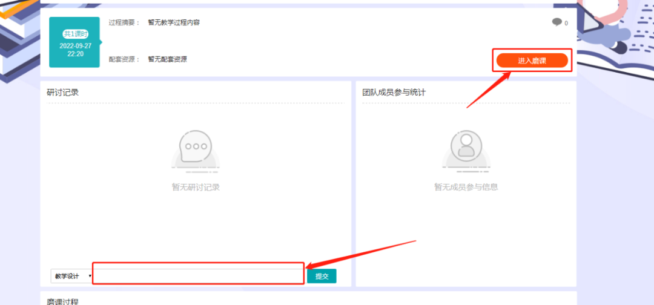Click the 磨课过程 section heading
Image resolution: width=654 pixels, height=305 pixels.
[62, 301]
